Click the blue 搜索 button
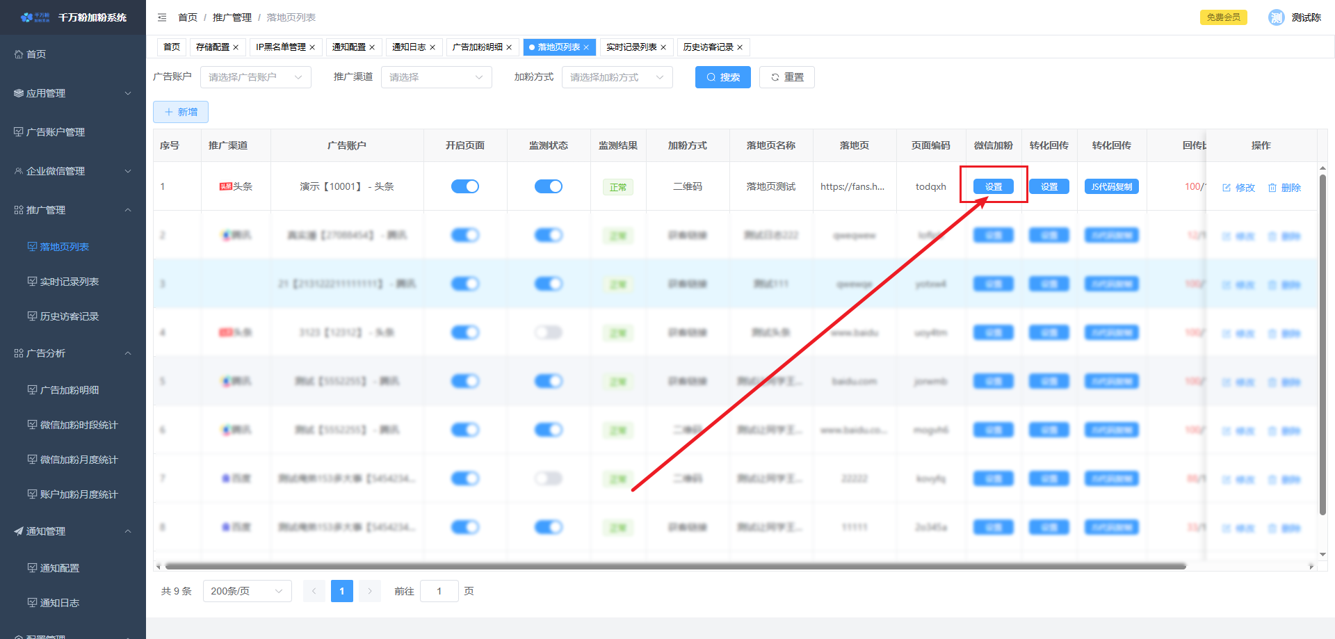 pos(722,77)
